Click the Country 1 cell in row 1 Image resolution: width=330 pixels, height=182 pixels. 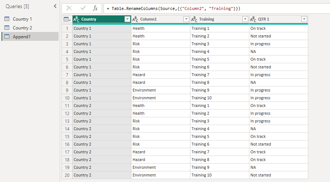coord(102,28)
